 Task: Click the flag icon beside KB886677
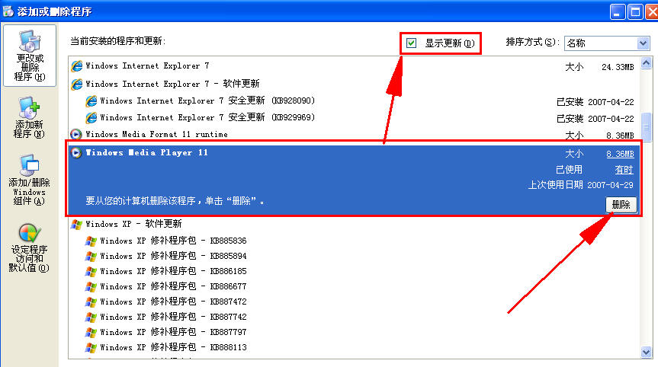pyautogui.click(x=91, y=286)
